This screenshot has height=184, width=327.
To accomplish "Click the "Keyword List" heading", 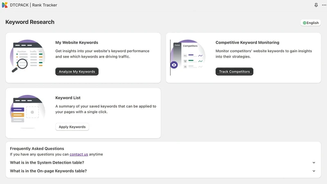I will (x=68, y=98).
